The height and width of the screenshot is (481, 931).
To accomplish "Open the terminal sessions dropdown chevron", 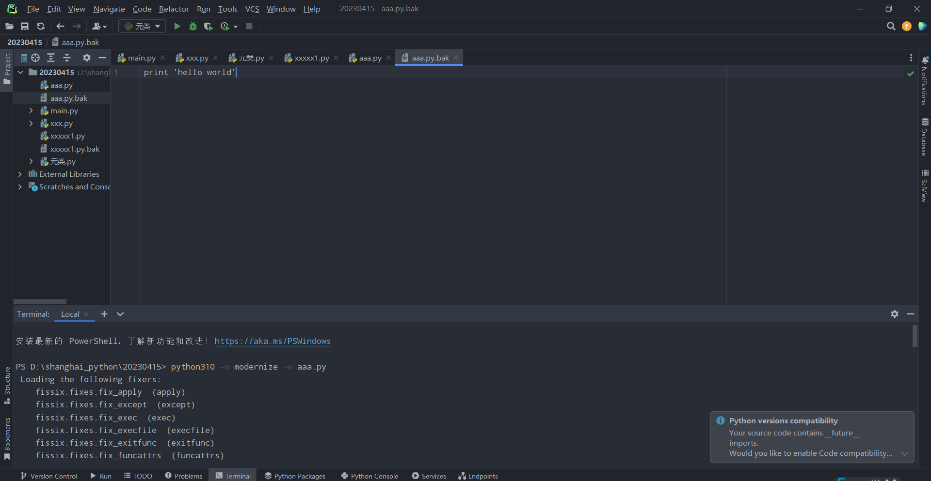I will click(120, 314).
